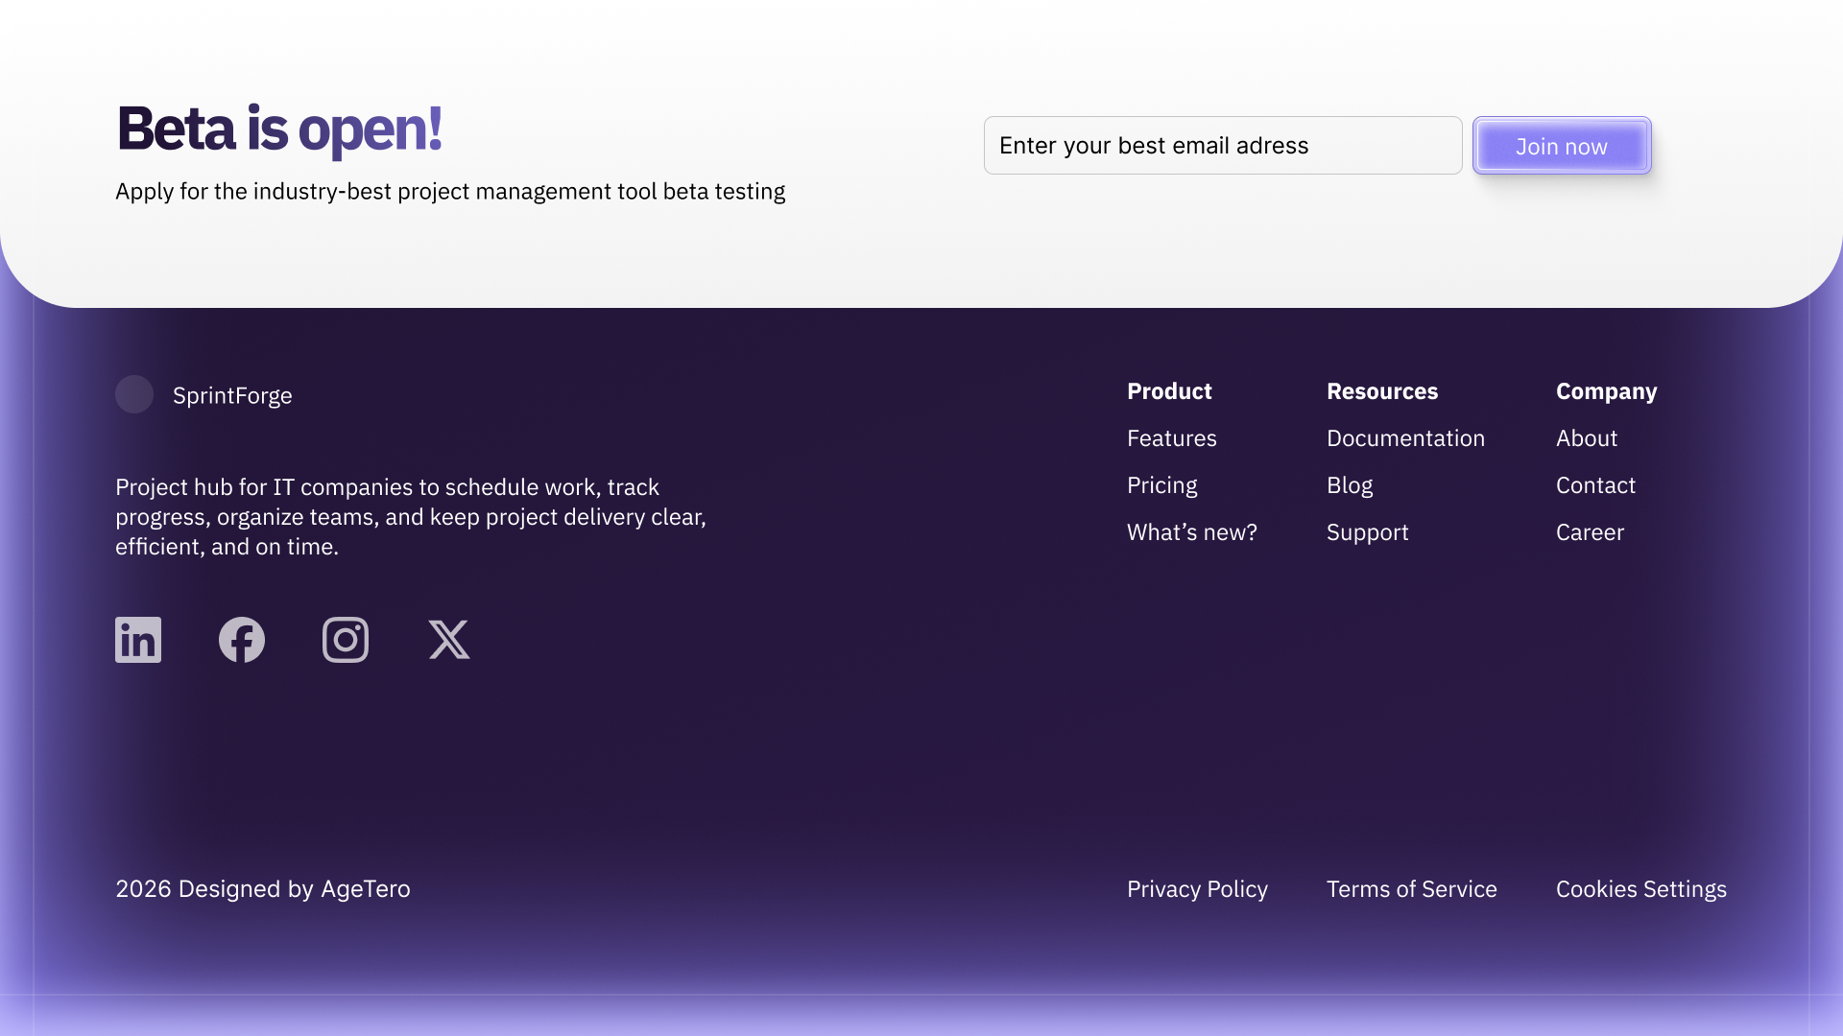Viewport: 1843px width, 1036px height.
Task: Click the SprintForge brand name text
Action: point(232,395)
